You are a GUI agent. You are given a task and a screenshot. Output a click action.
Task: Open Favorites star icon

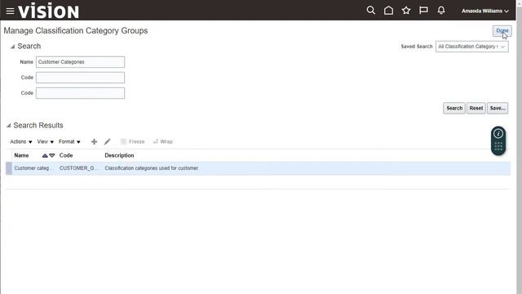pyautogui.click(x=406, y=11)
